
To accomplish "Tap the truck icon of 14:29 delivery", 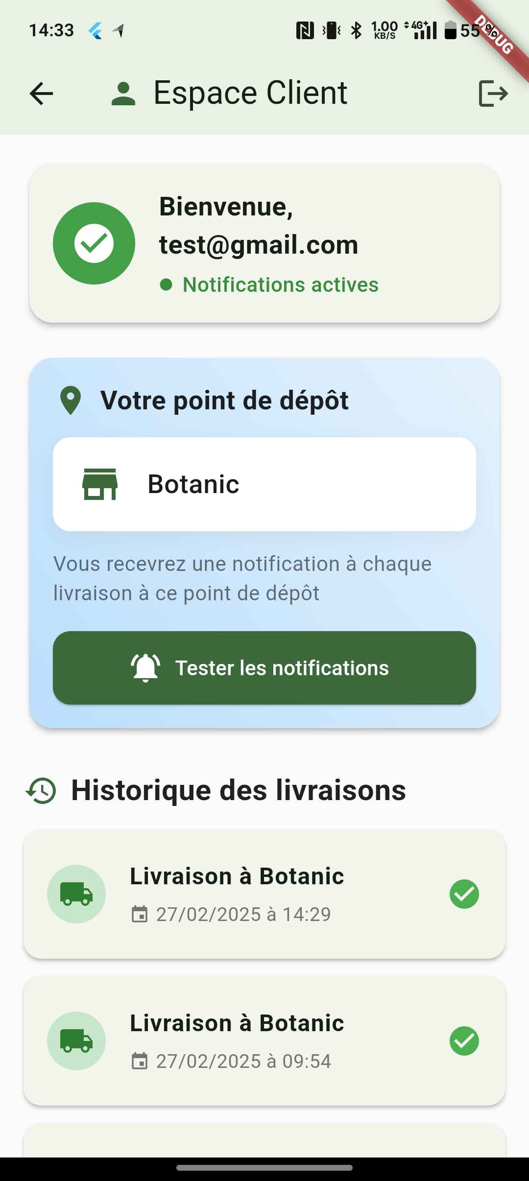I will click(76, 894).
